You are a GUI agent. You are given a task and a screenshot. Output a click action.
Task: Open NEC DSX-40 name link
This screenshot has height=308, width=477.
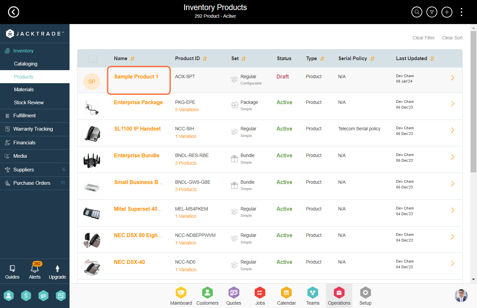pyautogui.click(x=129, y=262)
